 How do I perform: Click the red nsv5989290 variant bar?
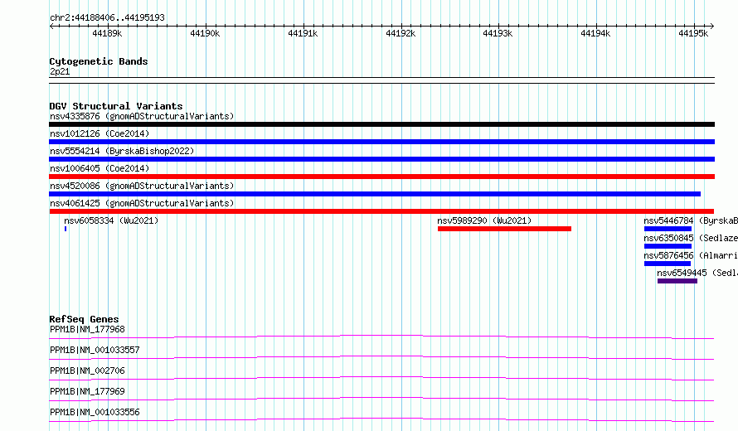coord(504,229)
